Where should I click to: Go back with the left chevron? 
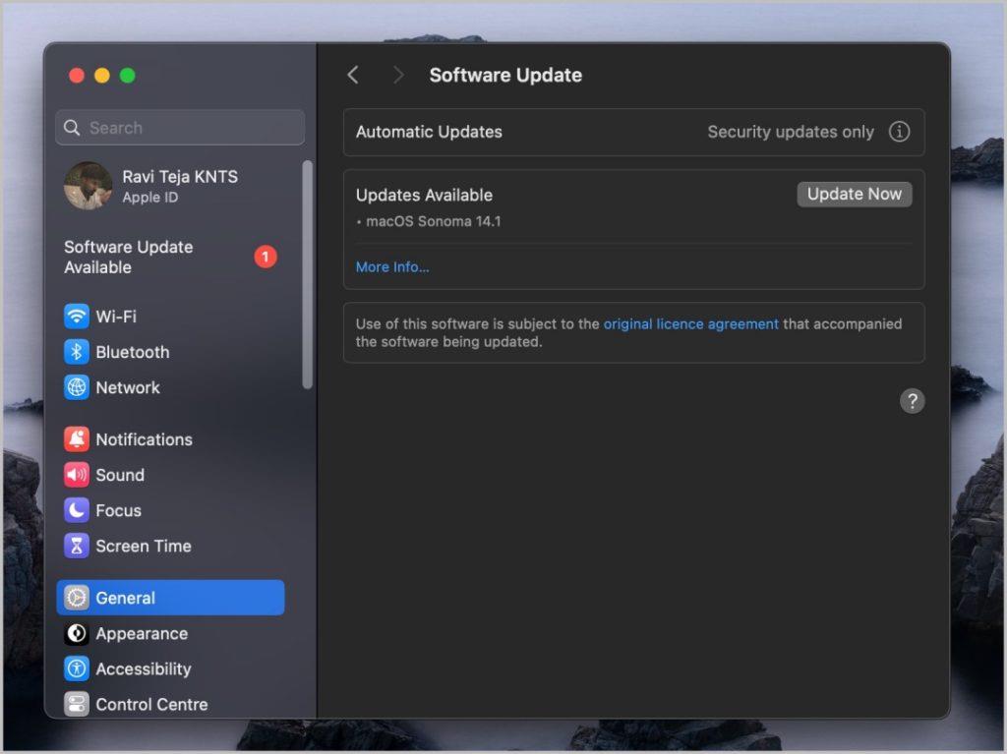tap(353, 75)
